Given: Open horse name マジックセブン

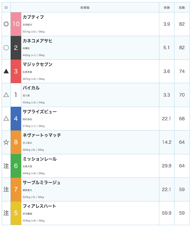Looking at the screenshot, I should coord(37,64).
